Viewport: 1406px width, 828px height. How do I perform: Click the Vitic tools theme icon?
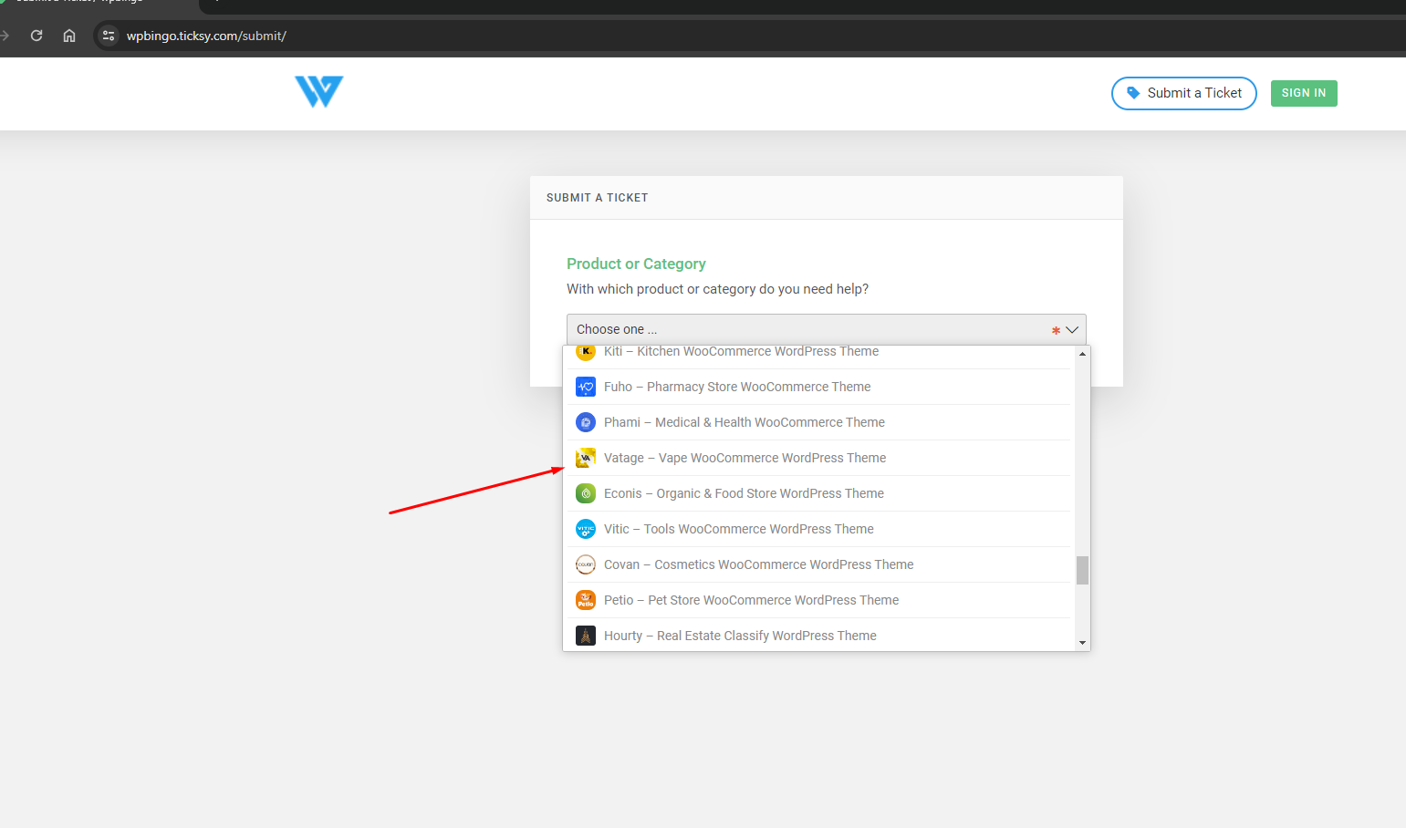point(586,529)
